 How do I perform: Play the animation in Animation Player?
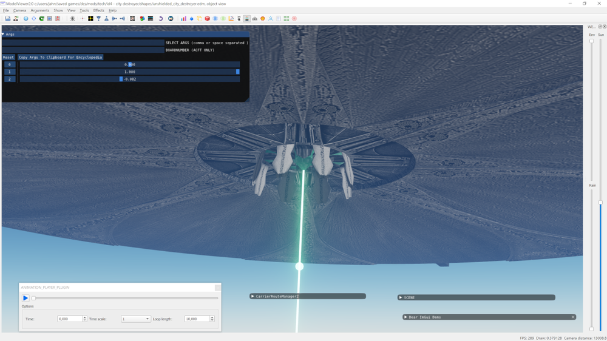pos(25,298)
